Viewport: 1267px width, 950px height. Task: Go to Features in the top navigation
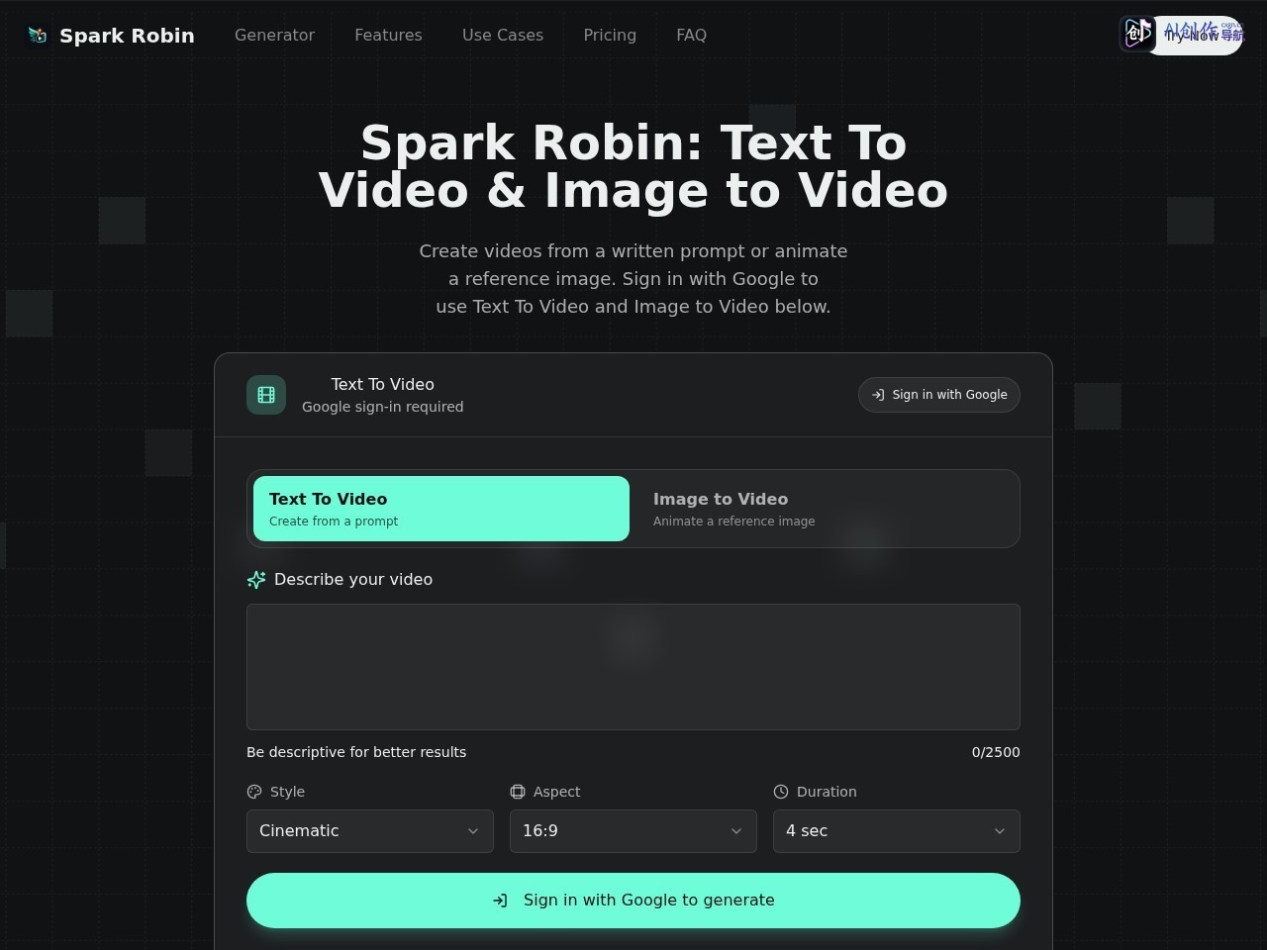388,36
